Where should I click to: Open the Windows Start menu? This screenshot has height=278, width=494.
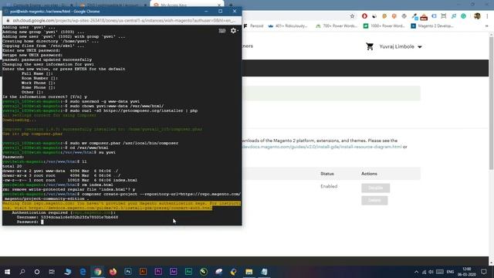coord(7,272)
